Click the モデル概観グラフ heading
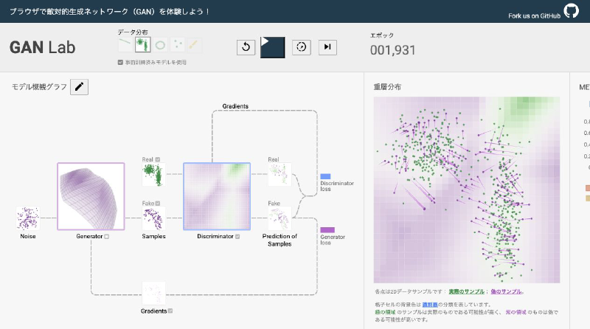This screenshot has height=329, width=590. click(39, 87)
